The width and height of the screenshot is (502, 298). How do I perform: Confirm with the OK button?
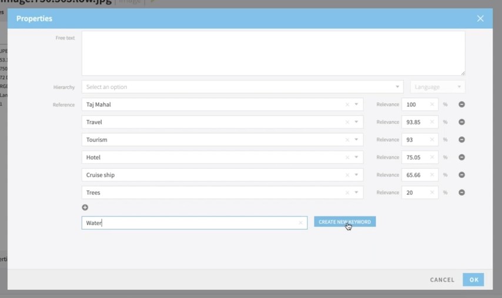(473, 279)
